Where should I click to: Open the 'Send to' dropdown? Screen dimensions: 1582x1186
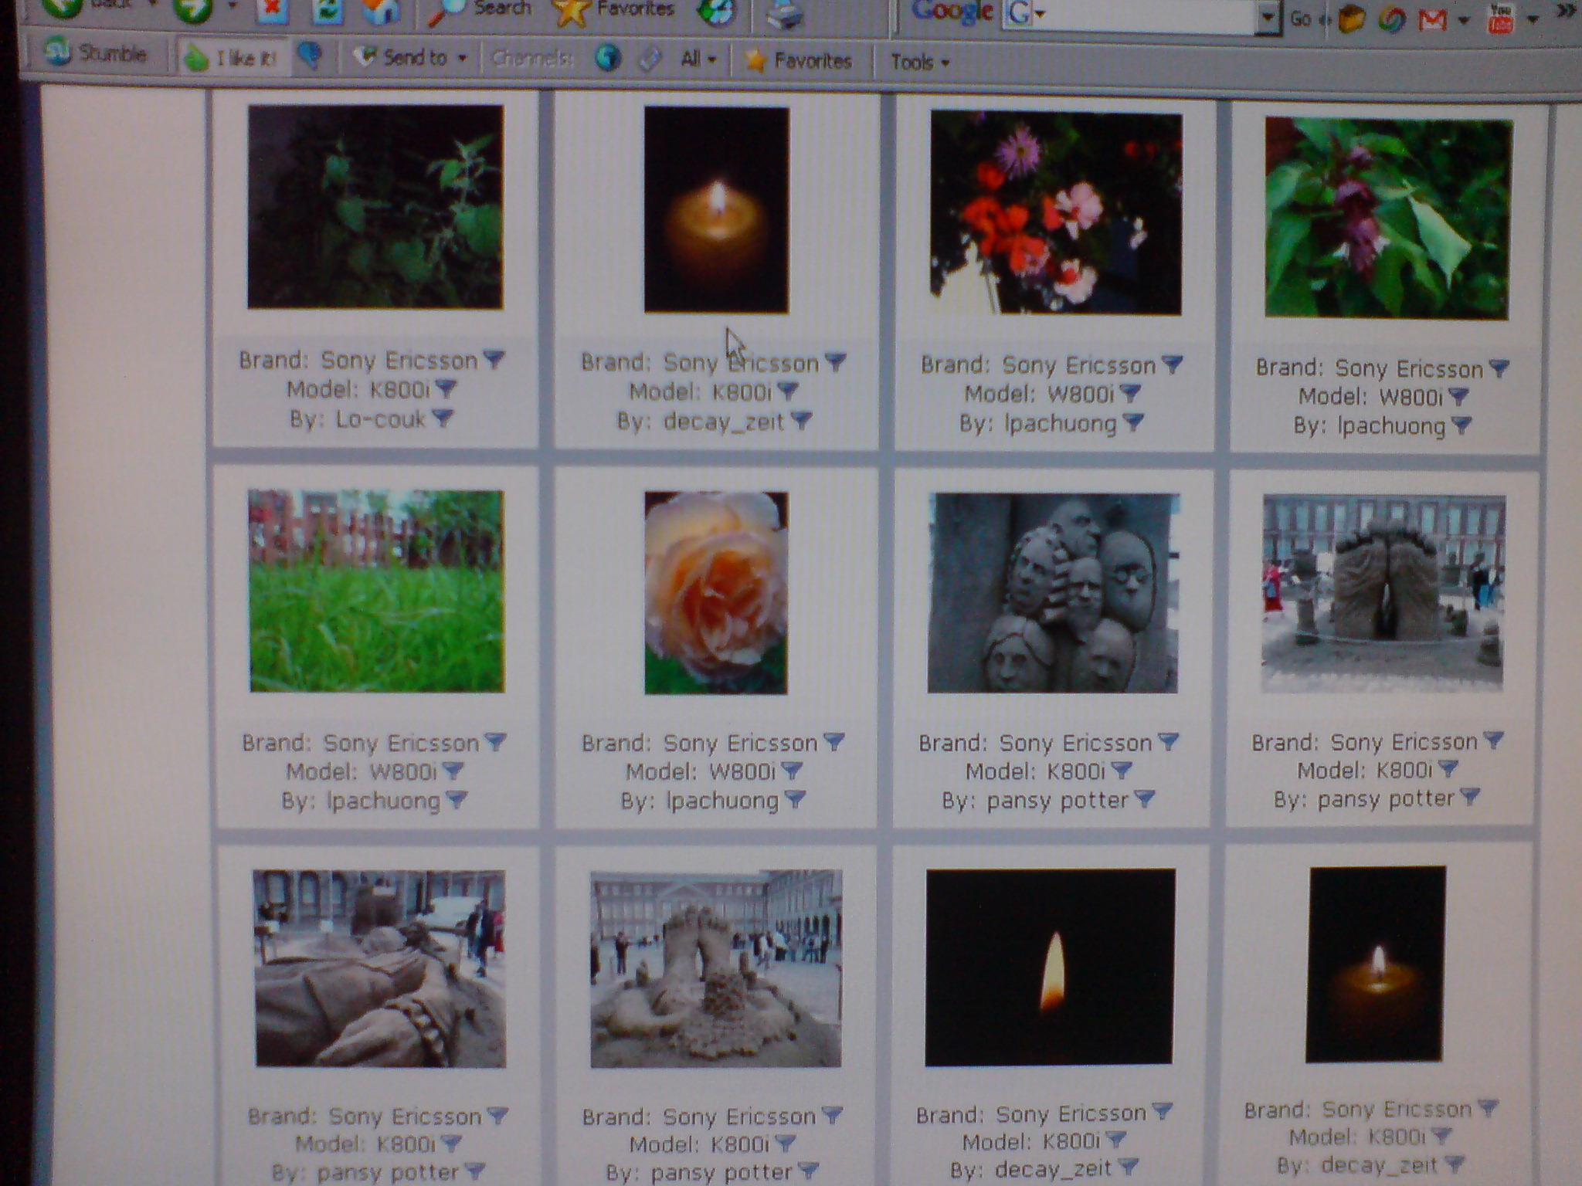click(x=410, y=57)
